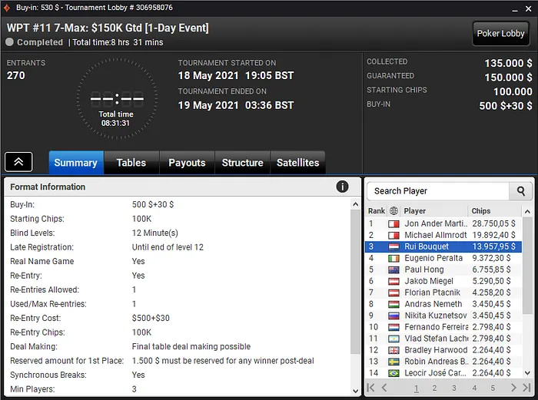Screen dimensions: 538x400
Task: Open page 3 of player rankings
Action: click(x=454, y=388)
